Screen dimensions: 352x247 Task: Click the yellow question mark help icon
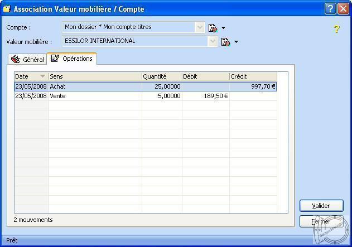click(336, 29)
